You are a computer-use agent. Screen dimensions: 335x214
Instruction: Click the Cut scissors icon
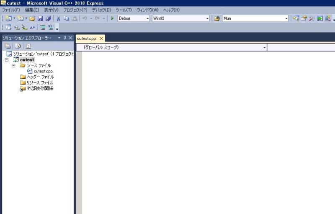[x=58, y=18]
